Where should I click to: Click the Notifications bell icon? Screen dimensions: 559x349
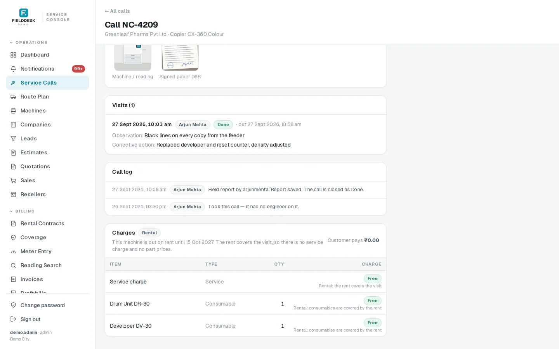tap(13, 69)
